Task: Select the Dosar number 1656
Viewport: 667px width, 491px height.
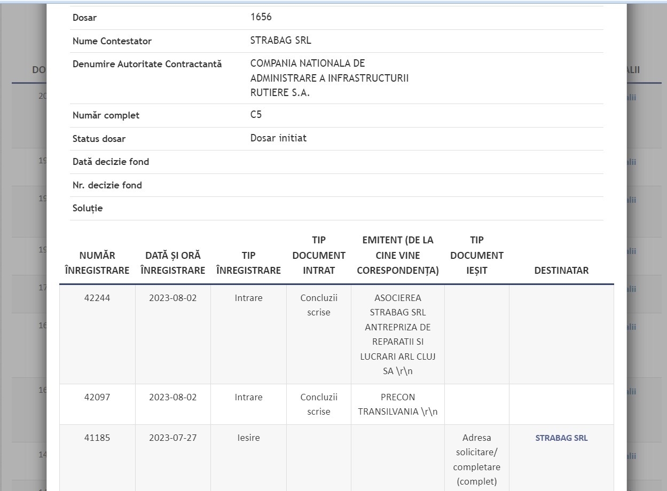Action: (x=261, y=17)
